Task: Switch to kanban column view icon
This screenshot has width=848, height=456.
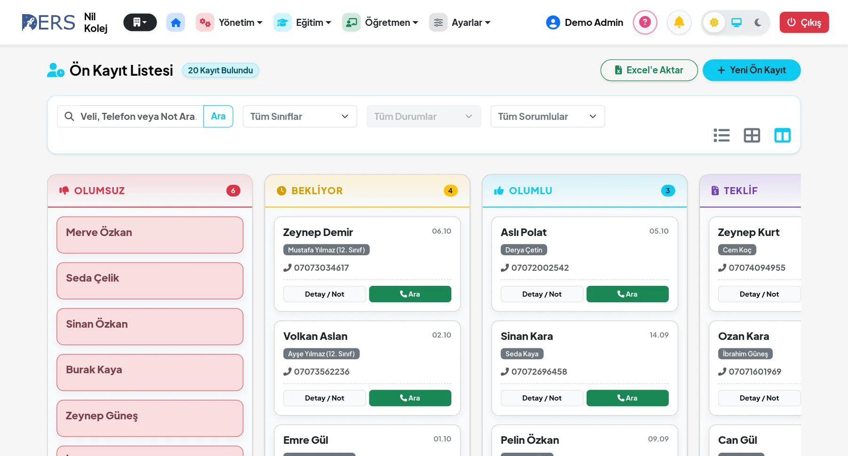Action: (782, 135)
